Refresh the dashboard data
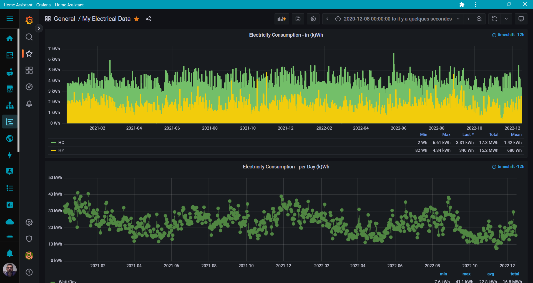Image resolution: width=533 pixels, height=283 pixels. (x=494, y=19)
